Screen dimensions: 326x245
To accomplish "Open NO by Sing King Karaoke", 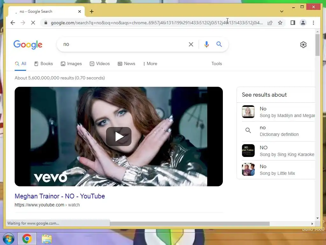I will pos(278,151).
